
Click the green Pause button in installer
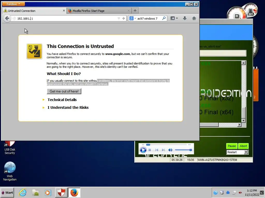(x=232, y=146)
